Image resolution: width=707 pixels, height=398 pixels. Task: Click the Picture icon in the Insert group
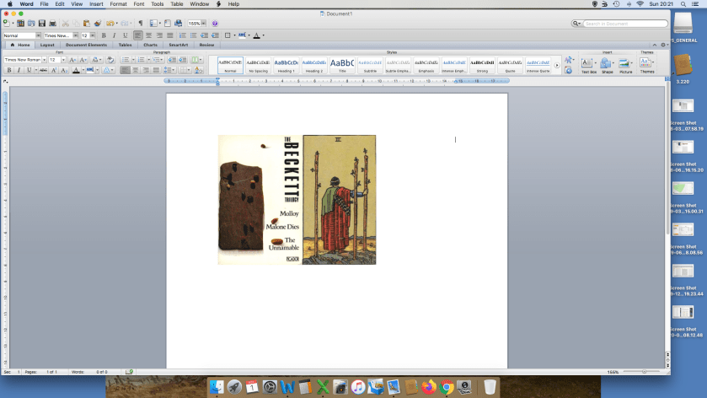(625, 64)
